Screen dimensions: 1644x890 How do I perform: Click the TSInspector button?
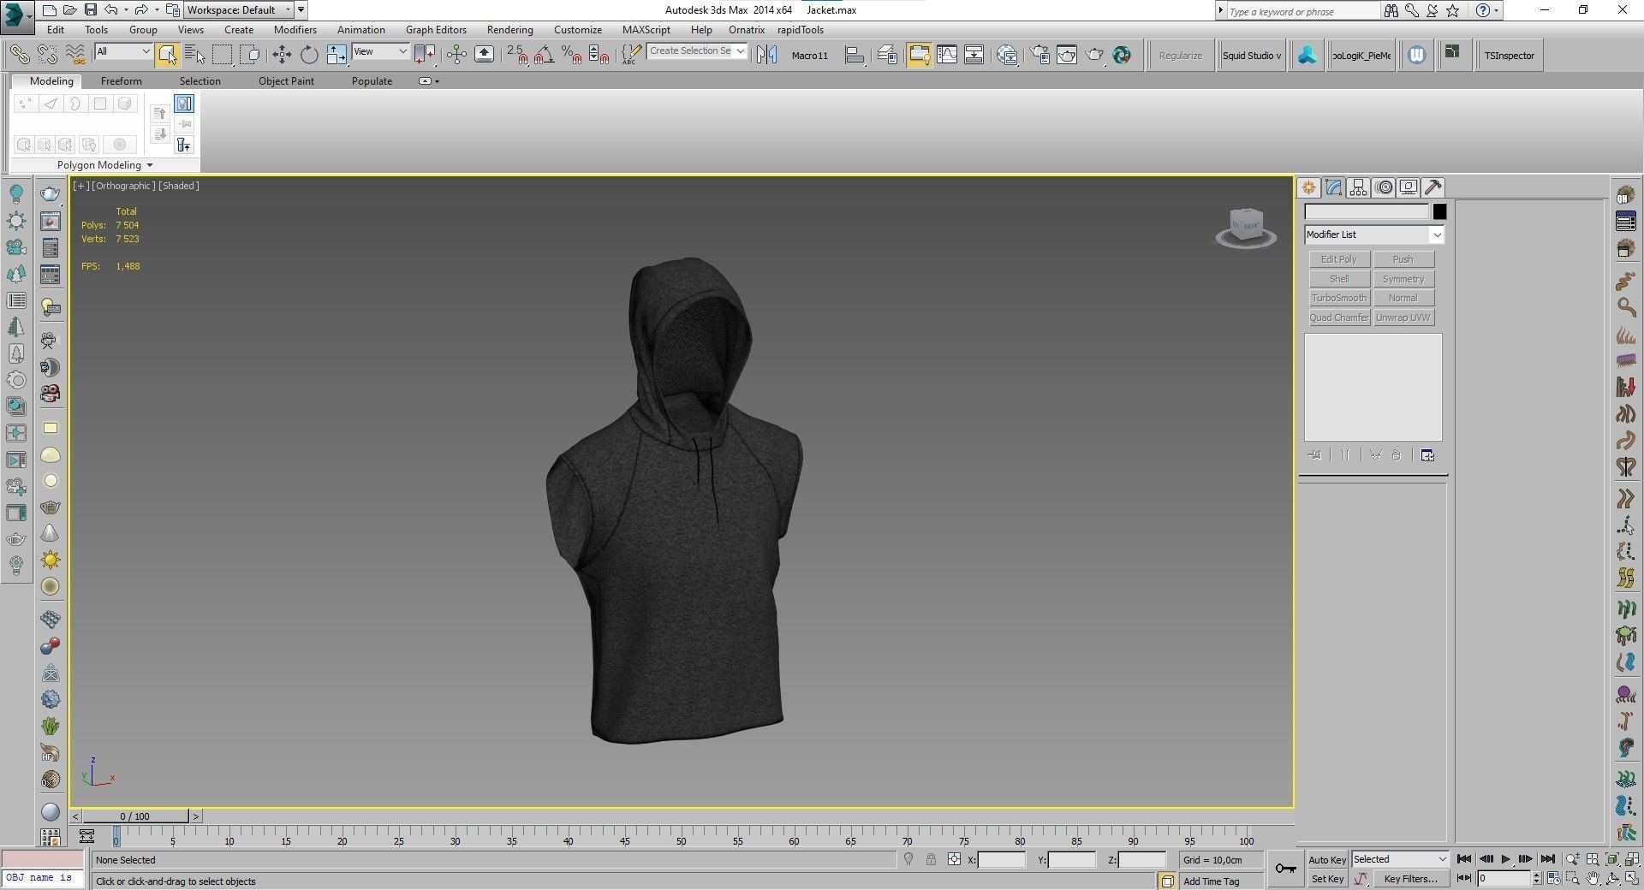click(1510, 56)
